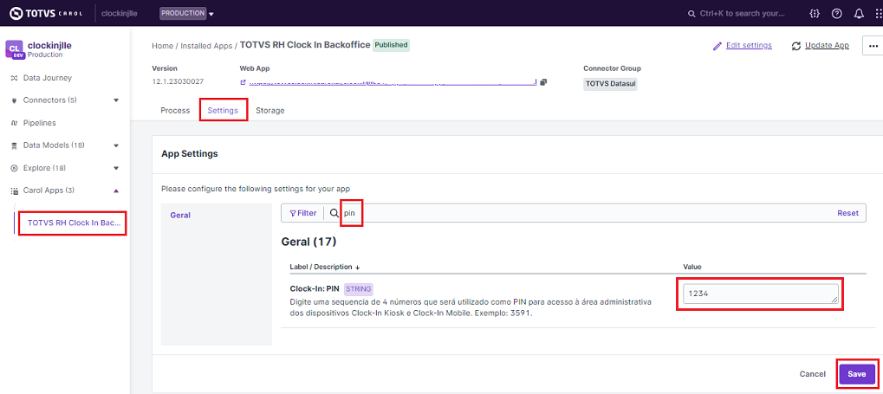The width and height of the screenshot is (883, 394).
Task: Click the Ctrl+K search box
Action: tap(737, 14)
